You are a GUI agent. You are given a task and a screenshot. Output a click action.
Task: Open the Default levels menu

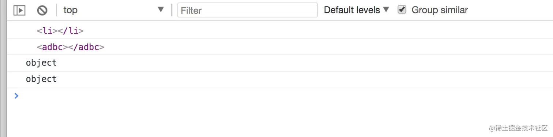[357, 10]
